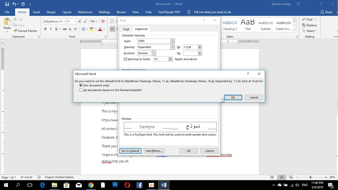Screen dimensions: 338x190
Task: Click the Save icon in quick access toolbar
Action: point(7,4)
